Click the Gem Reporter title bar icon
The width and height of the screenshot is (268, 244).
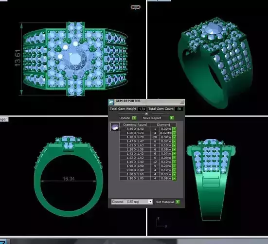[111, 102]
